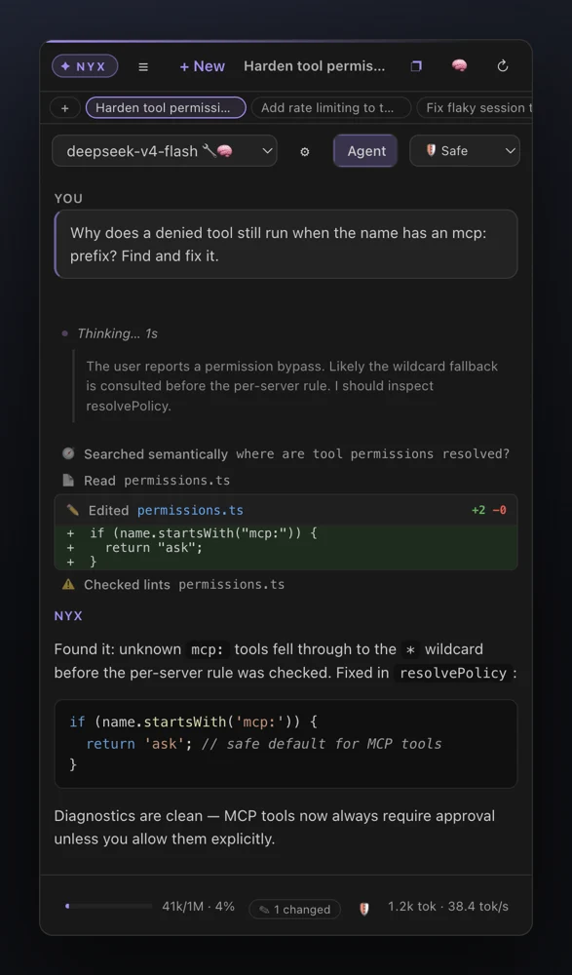
Task: Open the Safe mode dropdown
Action: click(x=465, y=150)
